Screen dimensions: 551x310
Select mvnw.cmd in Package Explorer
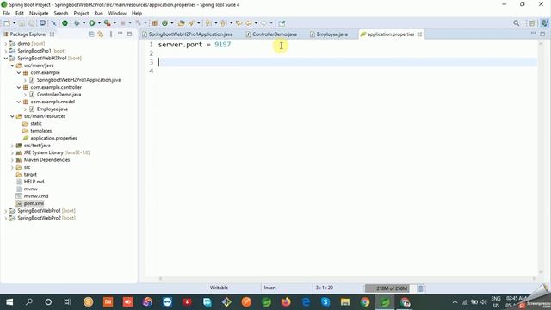[36, 196]
